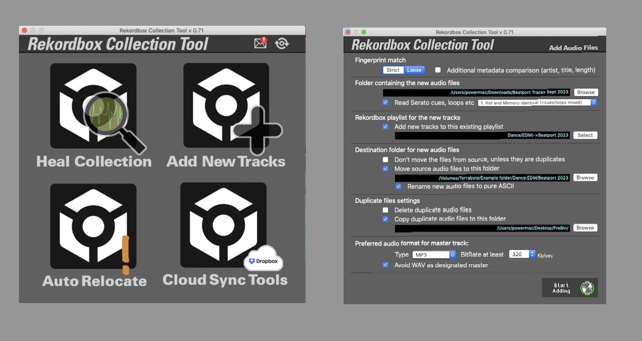Screen dimensions: 642x341
Task: Enable deleting duplicate audio files
Action: (385, 210)
